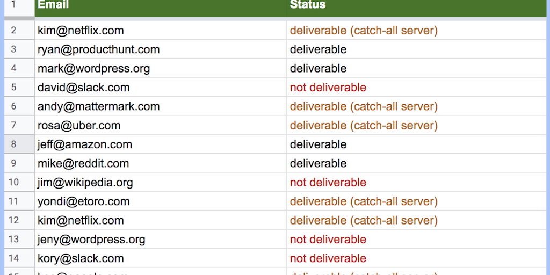Click the andy@mattermark.com cell
The image size is (550, 275).
pos(161,106)
